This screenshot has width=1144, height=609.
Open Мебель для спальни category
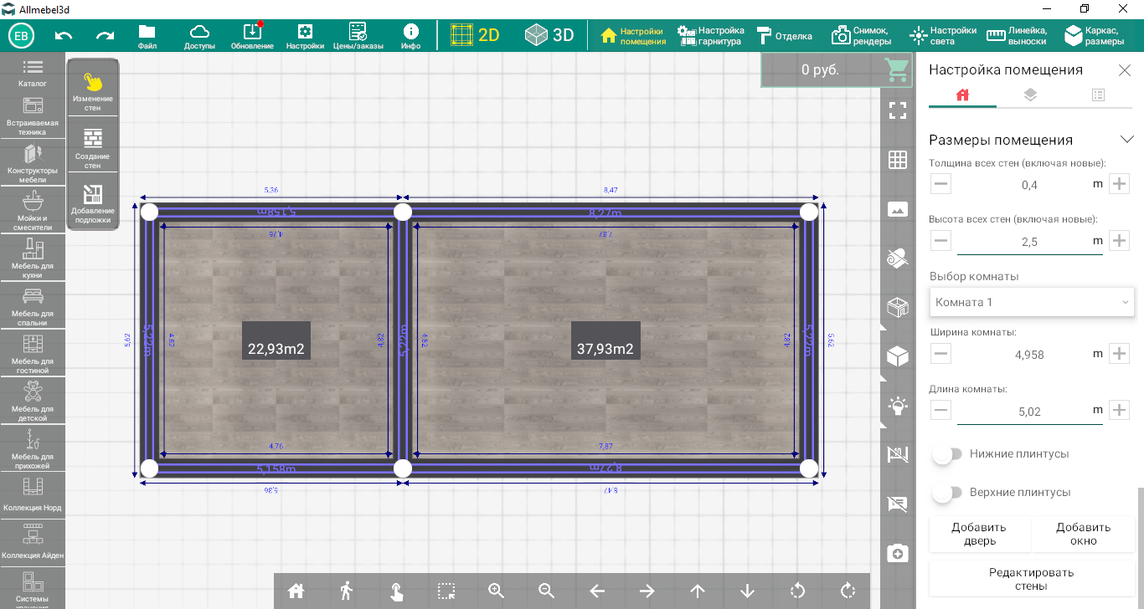tap(33, 307)
